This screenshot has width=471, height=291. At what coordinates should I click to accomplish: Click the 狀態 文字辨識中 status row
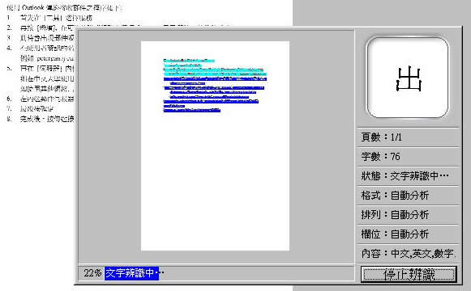point(408,176)
